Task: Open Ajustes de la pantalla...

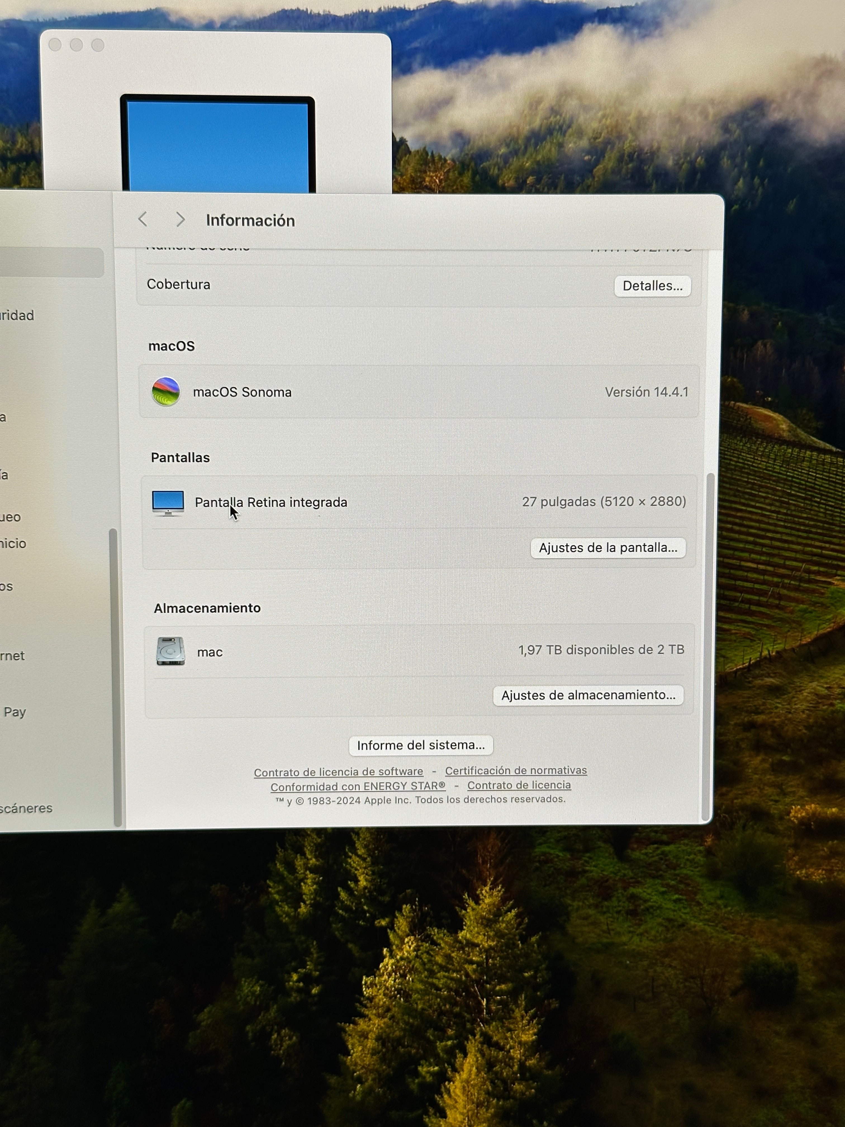Action: (x=608, y=548)
